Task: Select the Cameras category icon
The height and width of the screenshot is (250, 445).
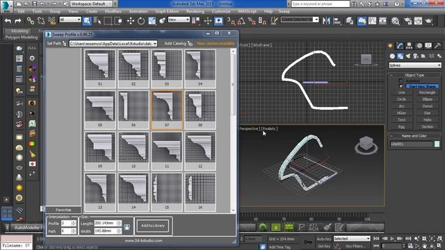Action: (416, 56)
